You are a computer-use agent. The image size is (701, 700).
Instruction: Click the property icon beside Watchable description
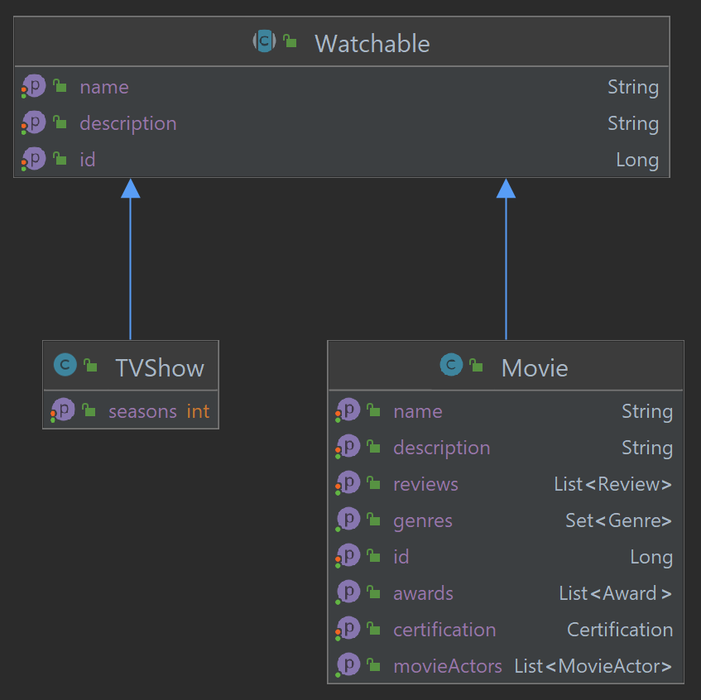[x=35, y=122]
